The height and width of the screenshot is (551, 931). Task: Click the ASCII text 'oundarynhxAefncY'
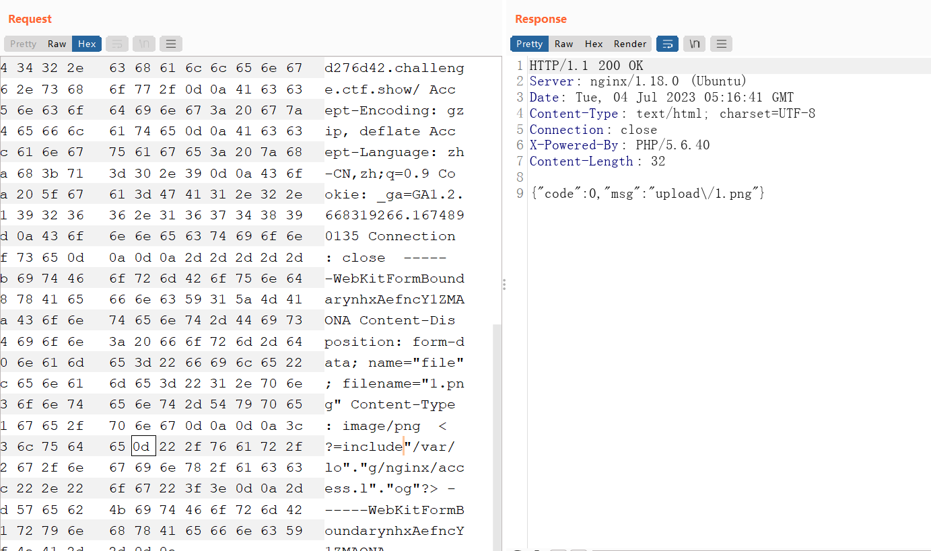click(x=394, y=531)
